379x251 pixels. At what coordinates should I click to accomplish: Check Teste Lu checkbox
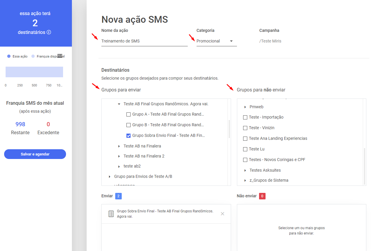point(245,149)
